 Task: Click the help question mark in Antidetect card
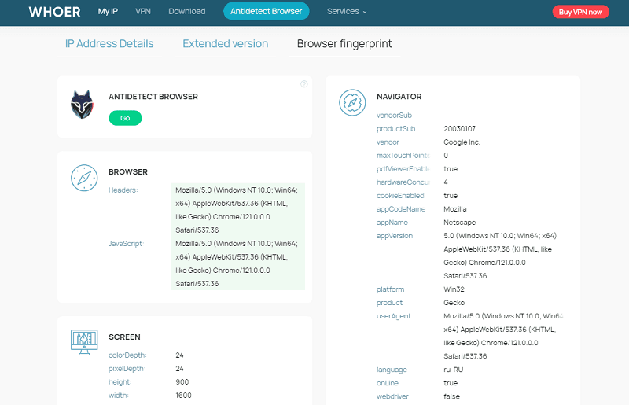[304, 84]
